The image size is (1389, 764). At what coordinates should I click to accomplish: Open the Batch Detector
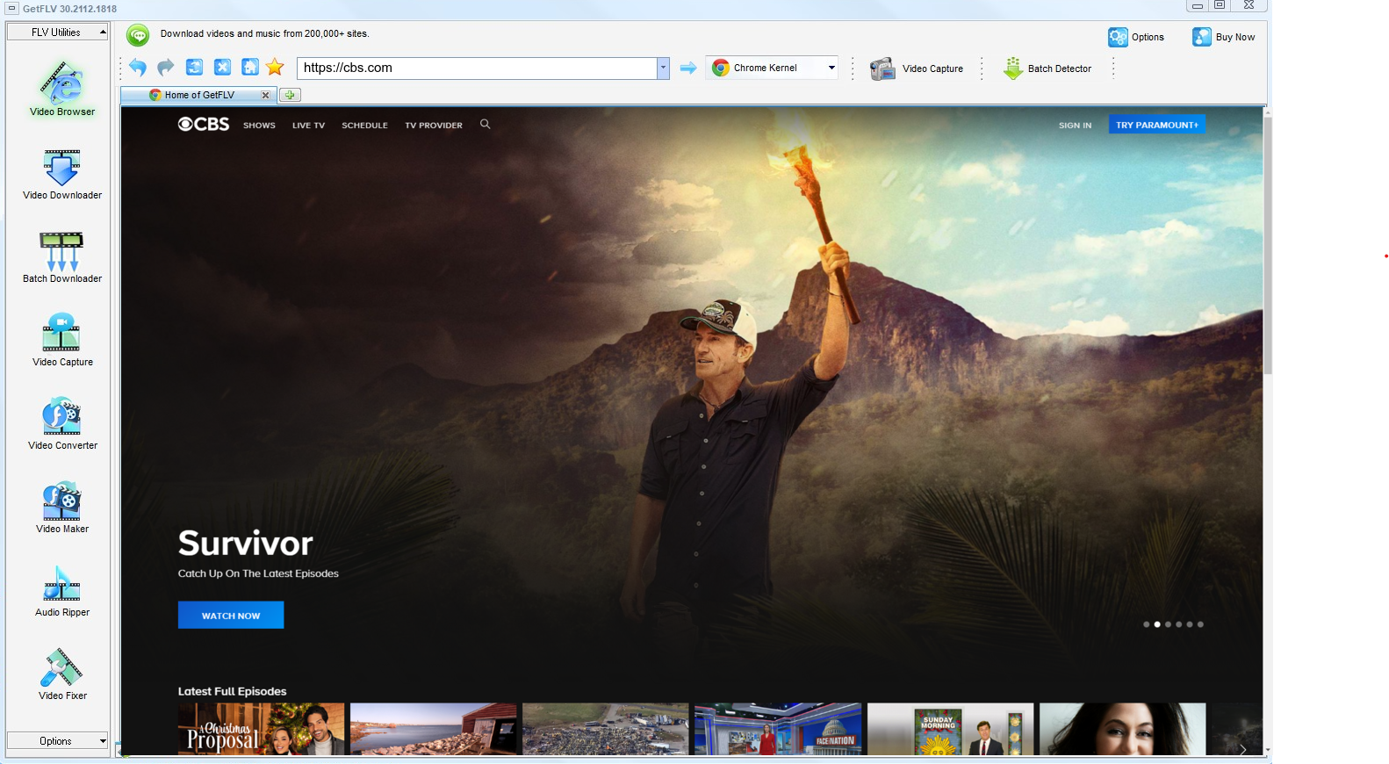(1047, 68)
